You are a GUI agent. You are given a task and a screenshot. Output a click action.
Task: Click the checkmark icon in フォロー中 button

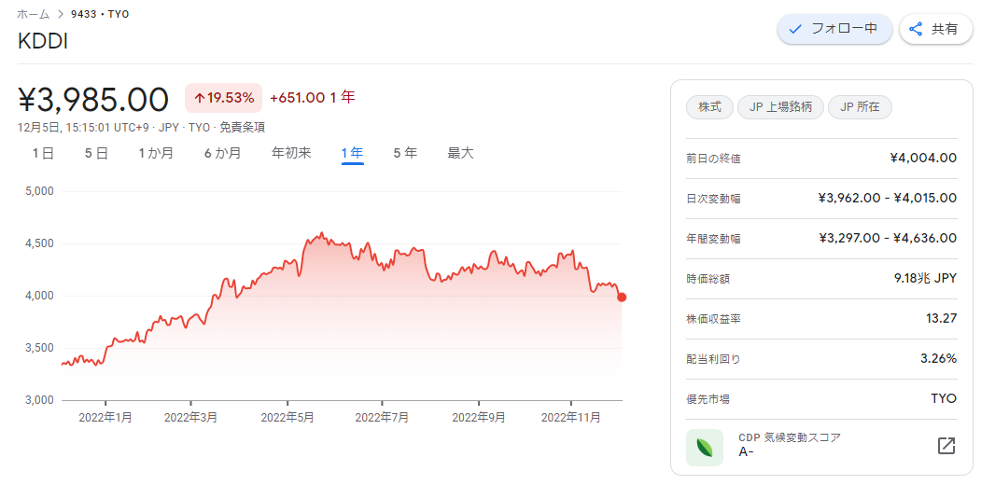[795, 29]
